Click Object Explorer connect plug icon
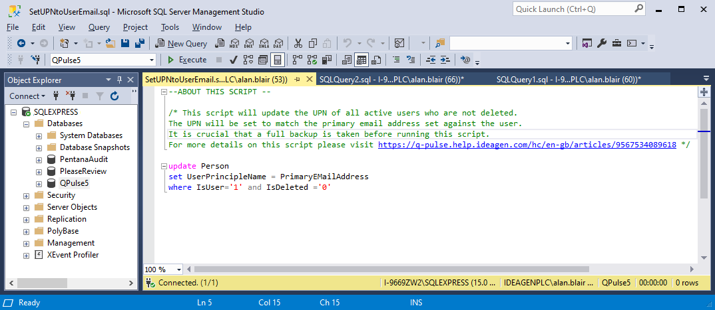 pyautogui.click(x=57, y=96)
